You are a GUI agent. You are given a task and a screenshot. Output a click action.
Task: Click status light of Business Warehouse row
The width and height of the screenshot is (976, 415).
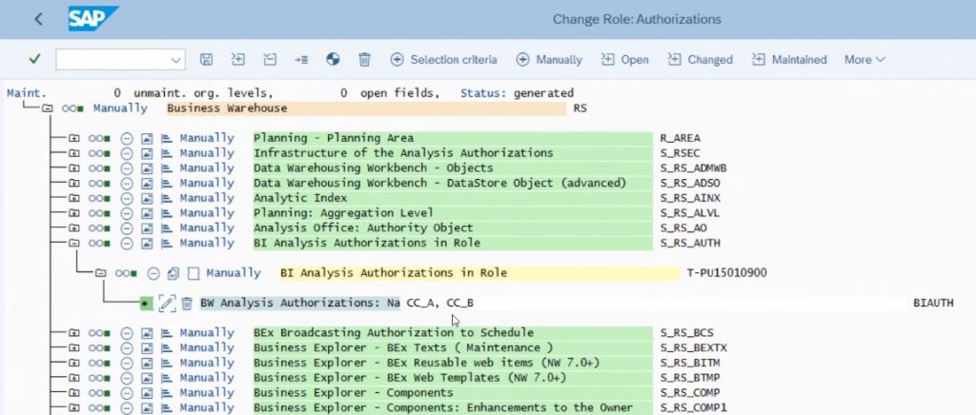(72, 109)
